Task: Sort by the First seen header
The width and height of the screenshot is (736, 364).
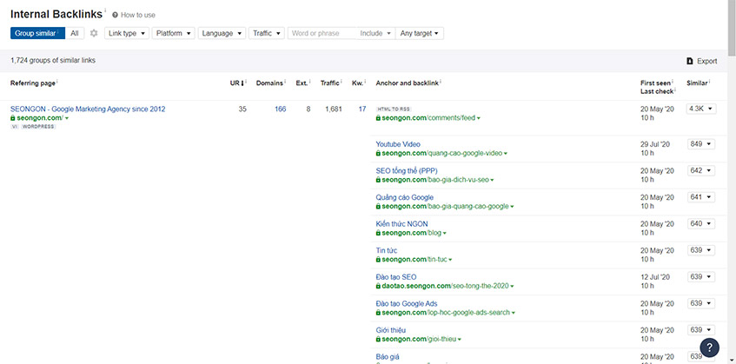Action: (x=657, y=83)
